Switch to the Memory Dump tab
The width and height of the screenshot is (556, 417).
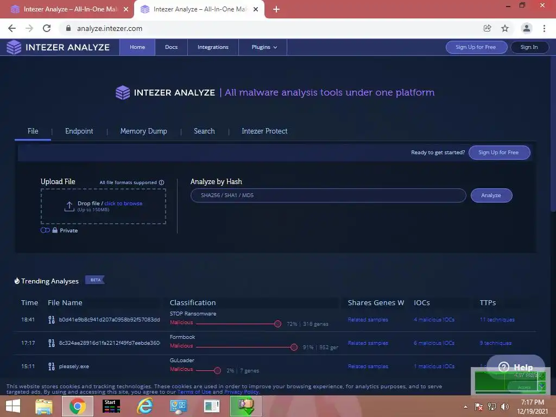coord(143,131)
